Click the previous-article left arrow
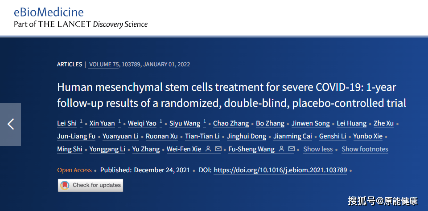 pyautogui.click(x=10, y=124)
